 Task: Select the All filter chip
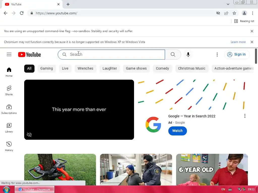click(x=29, y=68)
